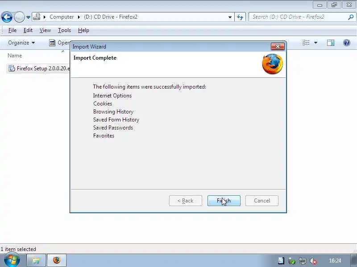Click the Explorer folder taskbar icon
The image size is (357, 267).
36,260
